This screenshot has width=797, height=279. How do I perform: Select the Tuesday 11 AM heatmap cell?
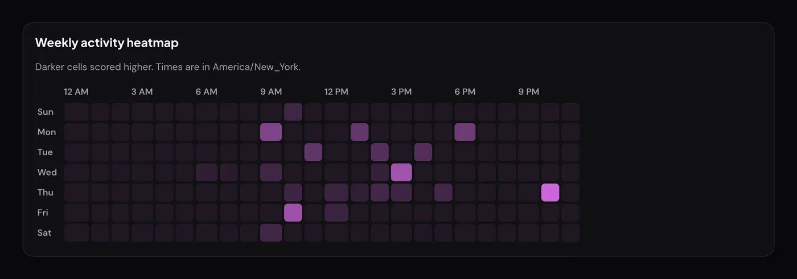(314, 152)
